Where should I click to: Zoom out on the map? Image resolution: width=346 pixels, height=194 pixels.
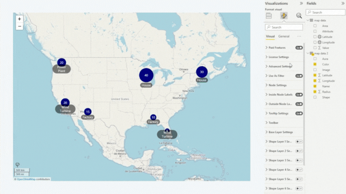tap(19, 27)
